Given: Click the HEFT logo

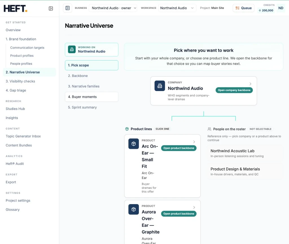Looking at the screenshot, I should point(16,8).
